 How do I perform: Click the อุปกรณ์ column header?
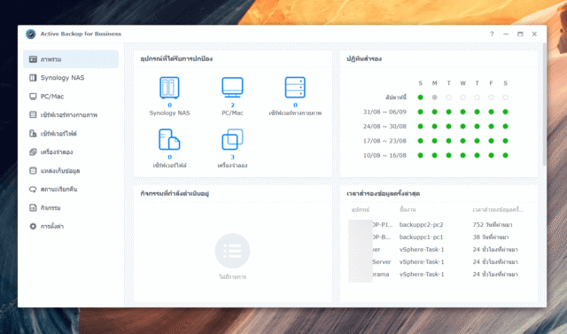[361, 210]
